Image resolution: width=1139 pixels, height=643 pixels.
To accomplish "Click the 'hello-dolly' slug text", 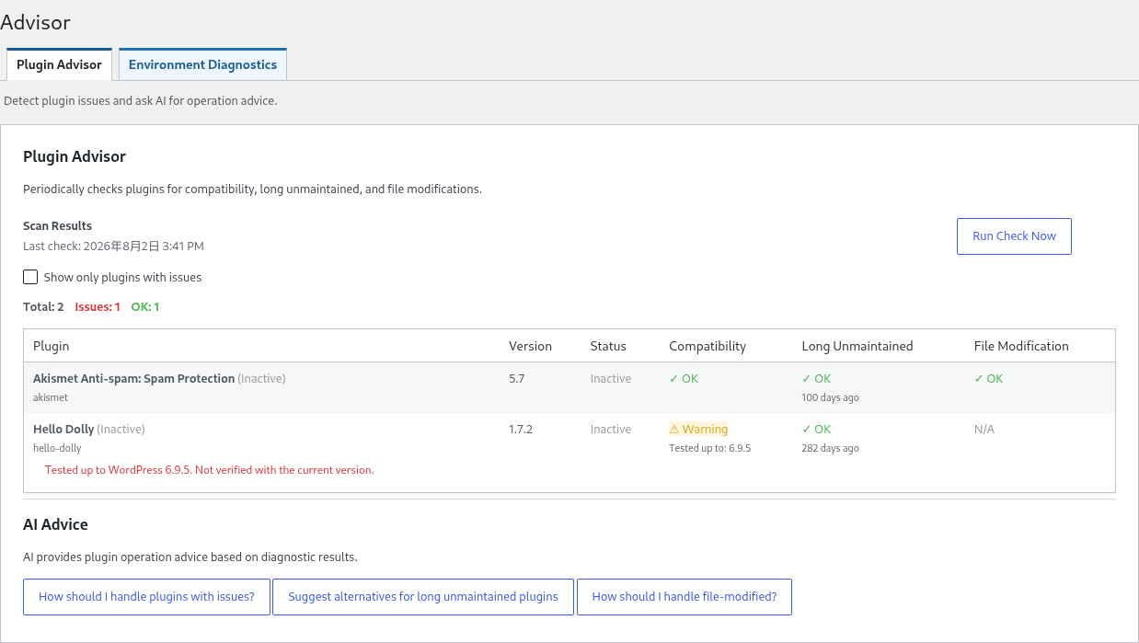I will coord(57,449).
